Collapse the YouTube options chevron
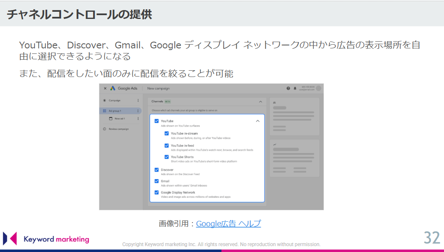Image resolution: width=444 pixels, height=252 pixels. 258,121
